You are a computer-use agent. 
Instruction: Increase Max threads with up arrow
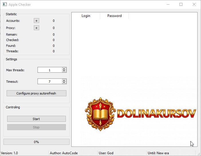(x=64, y=69)
